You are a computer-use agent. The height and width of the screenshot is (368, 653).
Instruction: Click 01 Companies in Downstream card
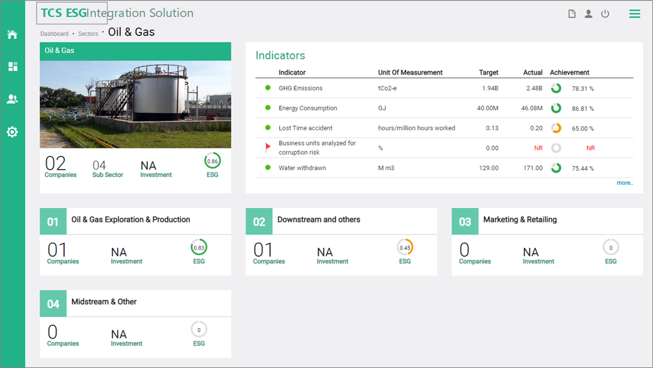pyautogui.click(x=269, y=253)
